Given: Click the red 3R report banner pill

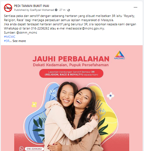Looking at the screenshot, I should 71,73.
